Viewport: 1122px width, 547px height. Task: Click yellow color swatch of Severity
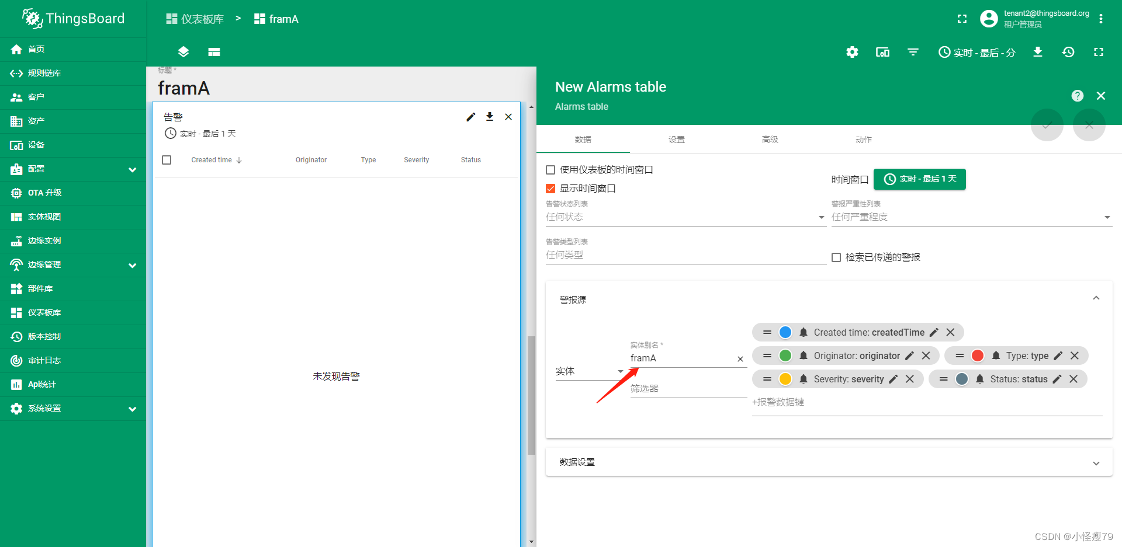pyautogui.click(x=785, y=379)
